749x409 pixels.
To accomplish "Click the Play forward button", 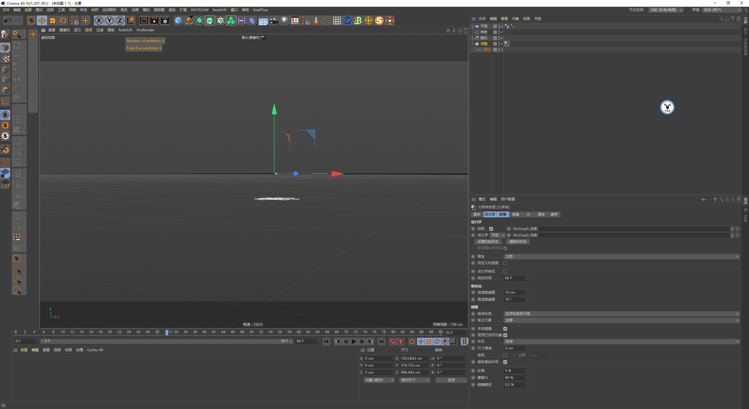I will tap(354, 341).
